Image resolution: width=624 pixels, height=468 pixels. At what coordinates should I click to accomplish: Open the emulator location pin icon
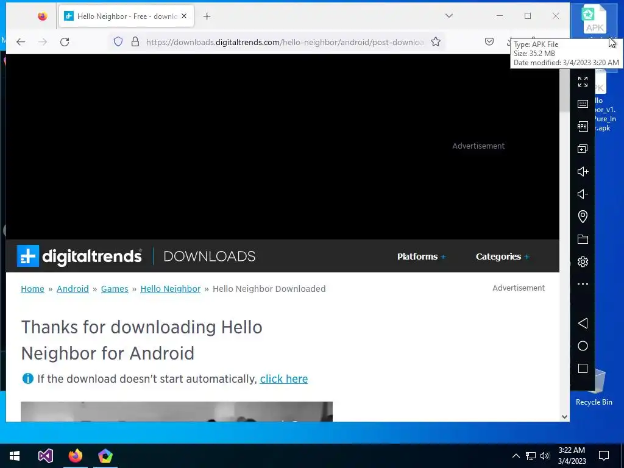(x=583, y=216)
